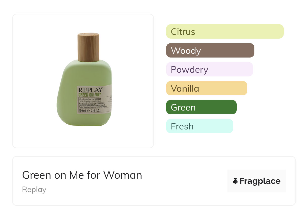
Task: Click '100 ml' volume text on label
Action: point(82,111)
